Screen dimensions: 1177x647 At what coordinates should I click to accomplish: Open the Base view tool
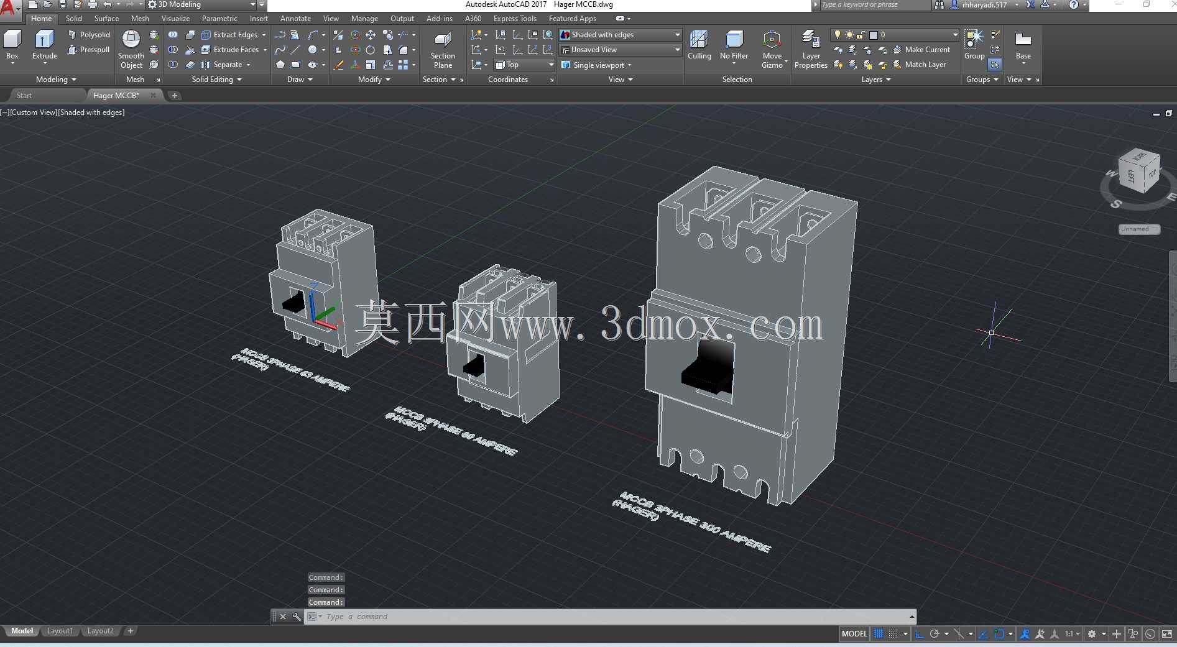click(x=1023, y=47)
